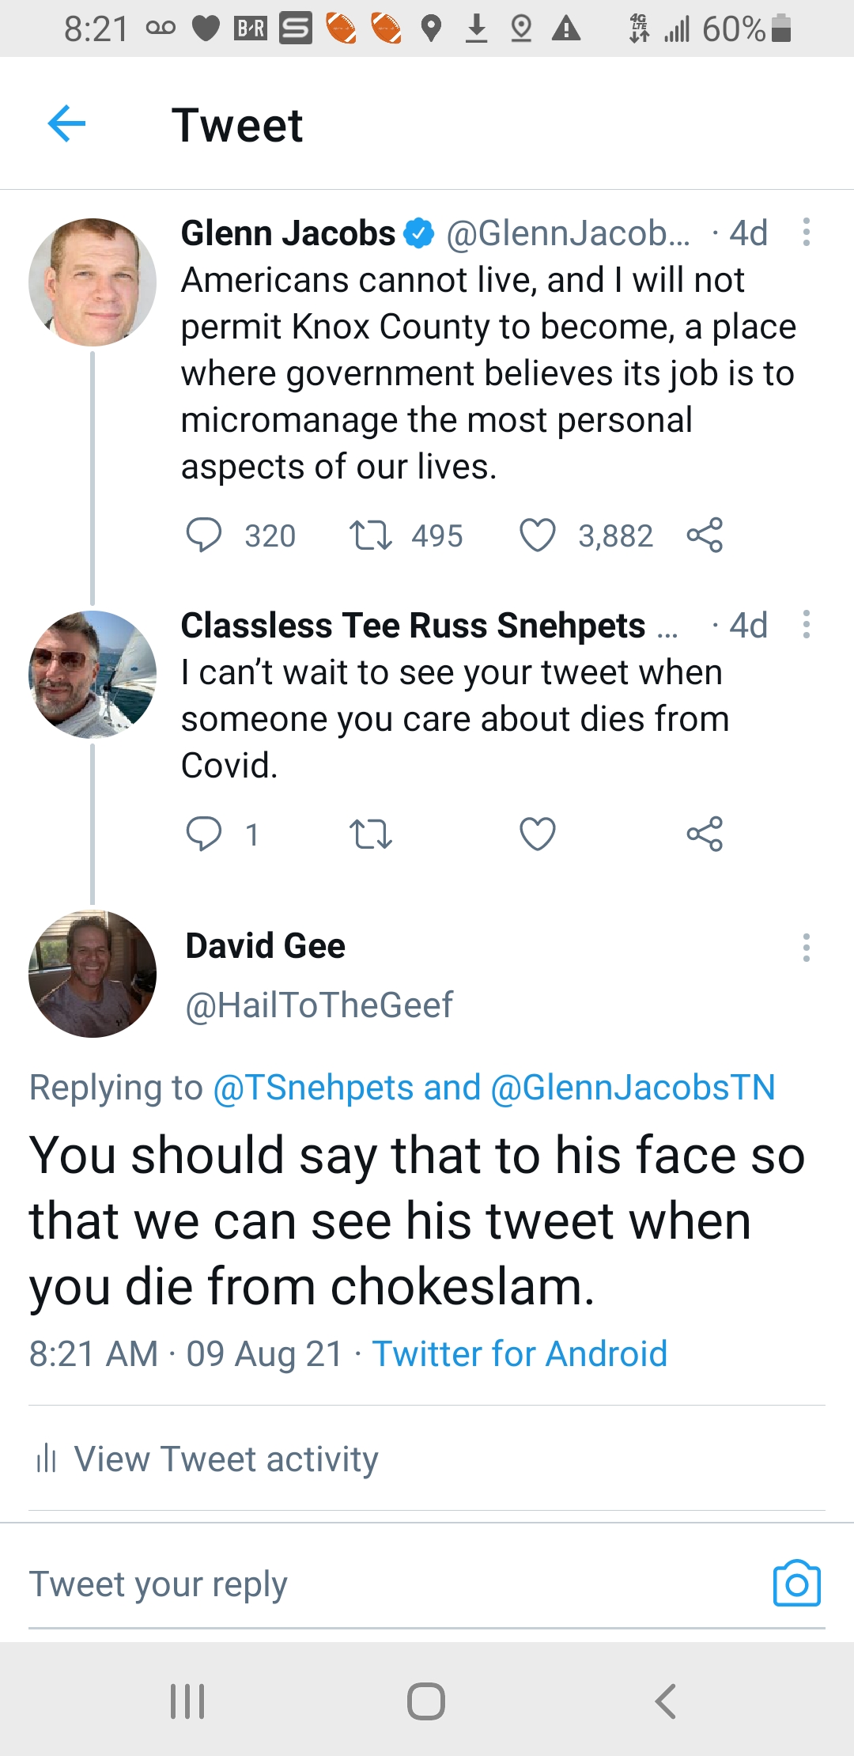Viewport: 854px width, 1756px height.
Task: Open overflow menu on Glenn Jacobs' tweet
Action: (x=806, y=233)
